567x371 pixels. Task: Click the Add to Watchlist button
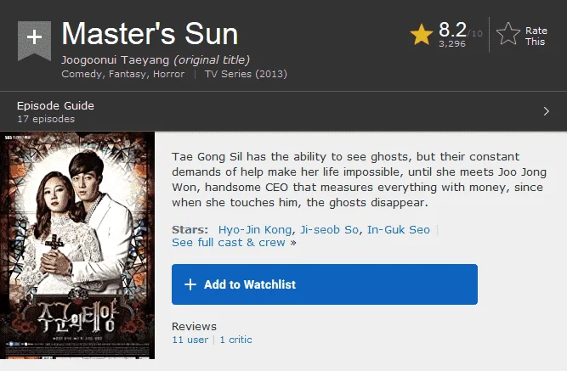pyautogui.click(x=325, y=284)
